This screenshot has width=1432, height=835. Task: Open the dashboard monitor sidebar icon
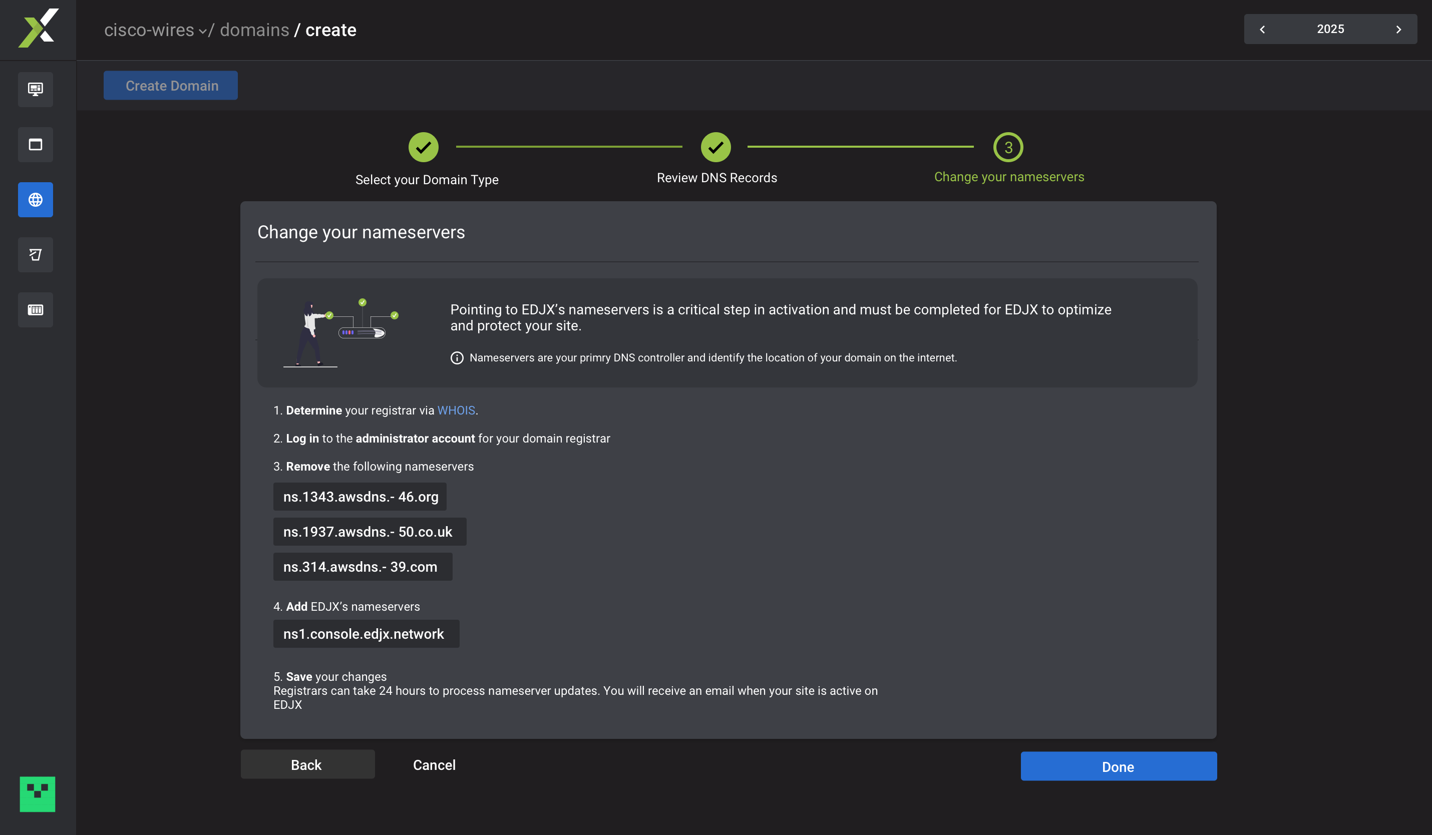[x=35, y=89]
